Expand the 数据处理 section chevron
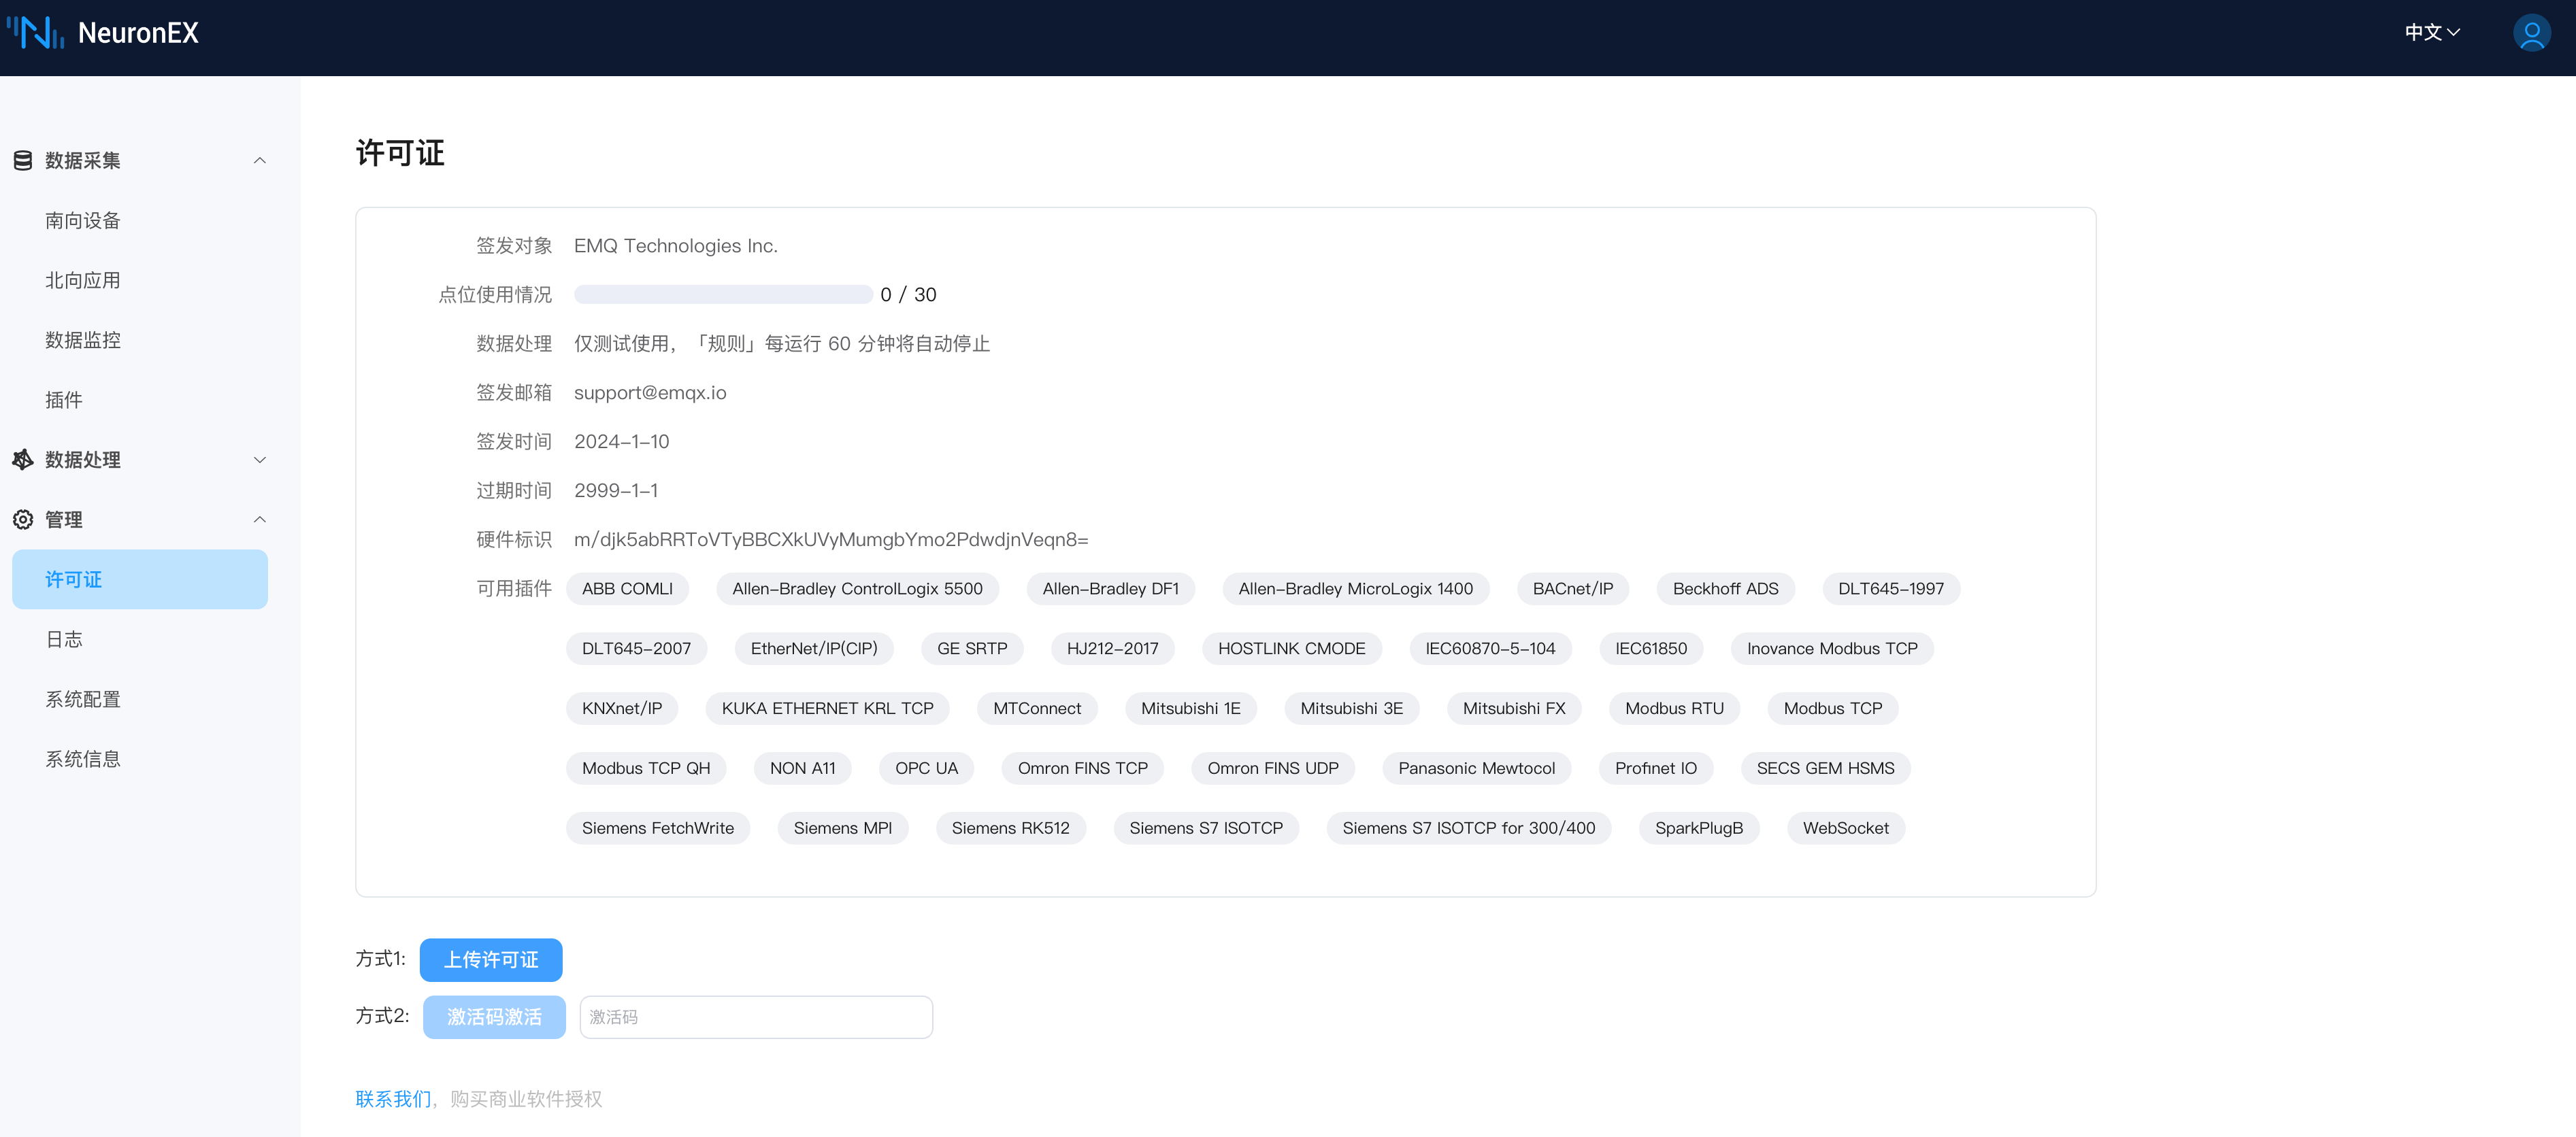The image size is (2576, 1137). tap(260, 460)
